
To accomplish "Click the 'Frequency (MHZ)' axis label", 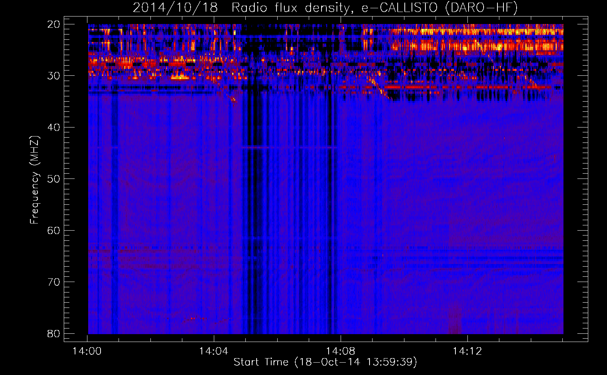I will point(34,180).
